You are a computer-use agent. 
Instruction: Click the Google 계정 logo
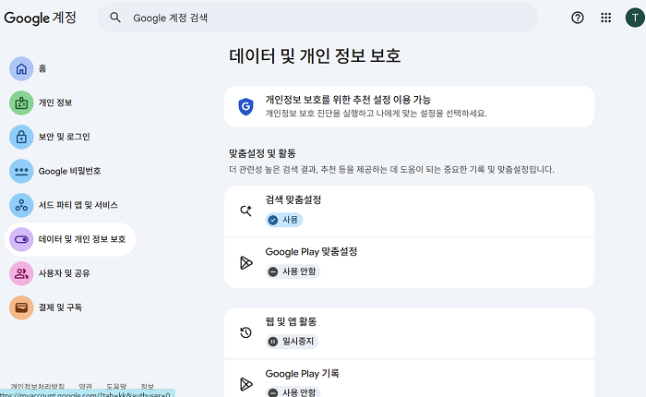click(x=40, y=18)
